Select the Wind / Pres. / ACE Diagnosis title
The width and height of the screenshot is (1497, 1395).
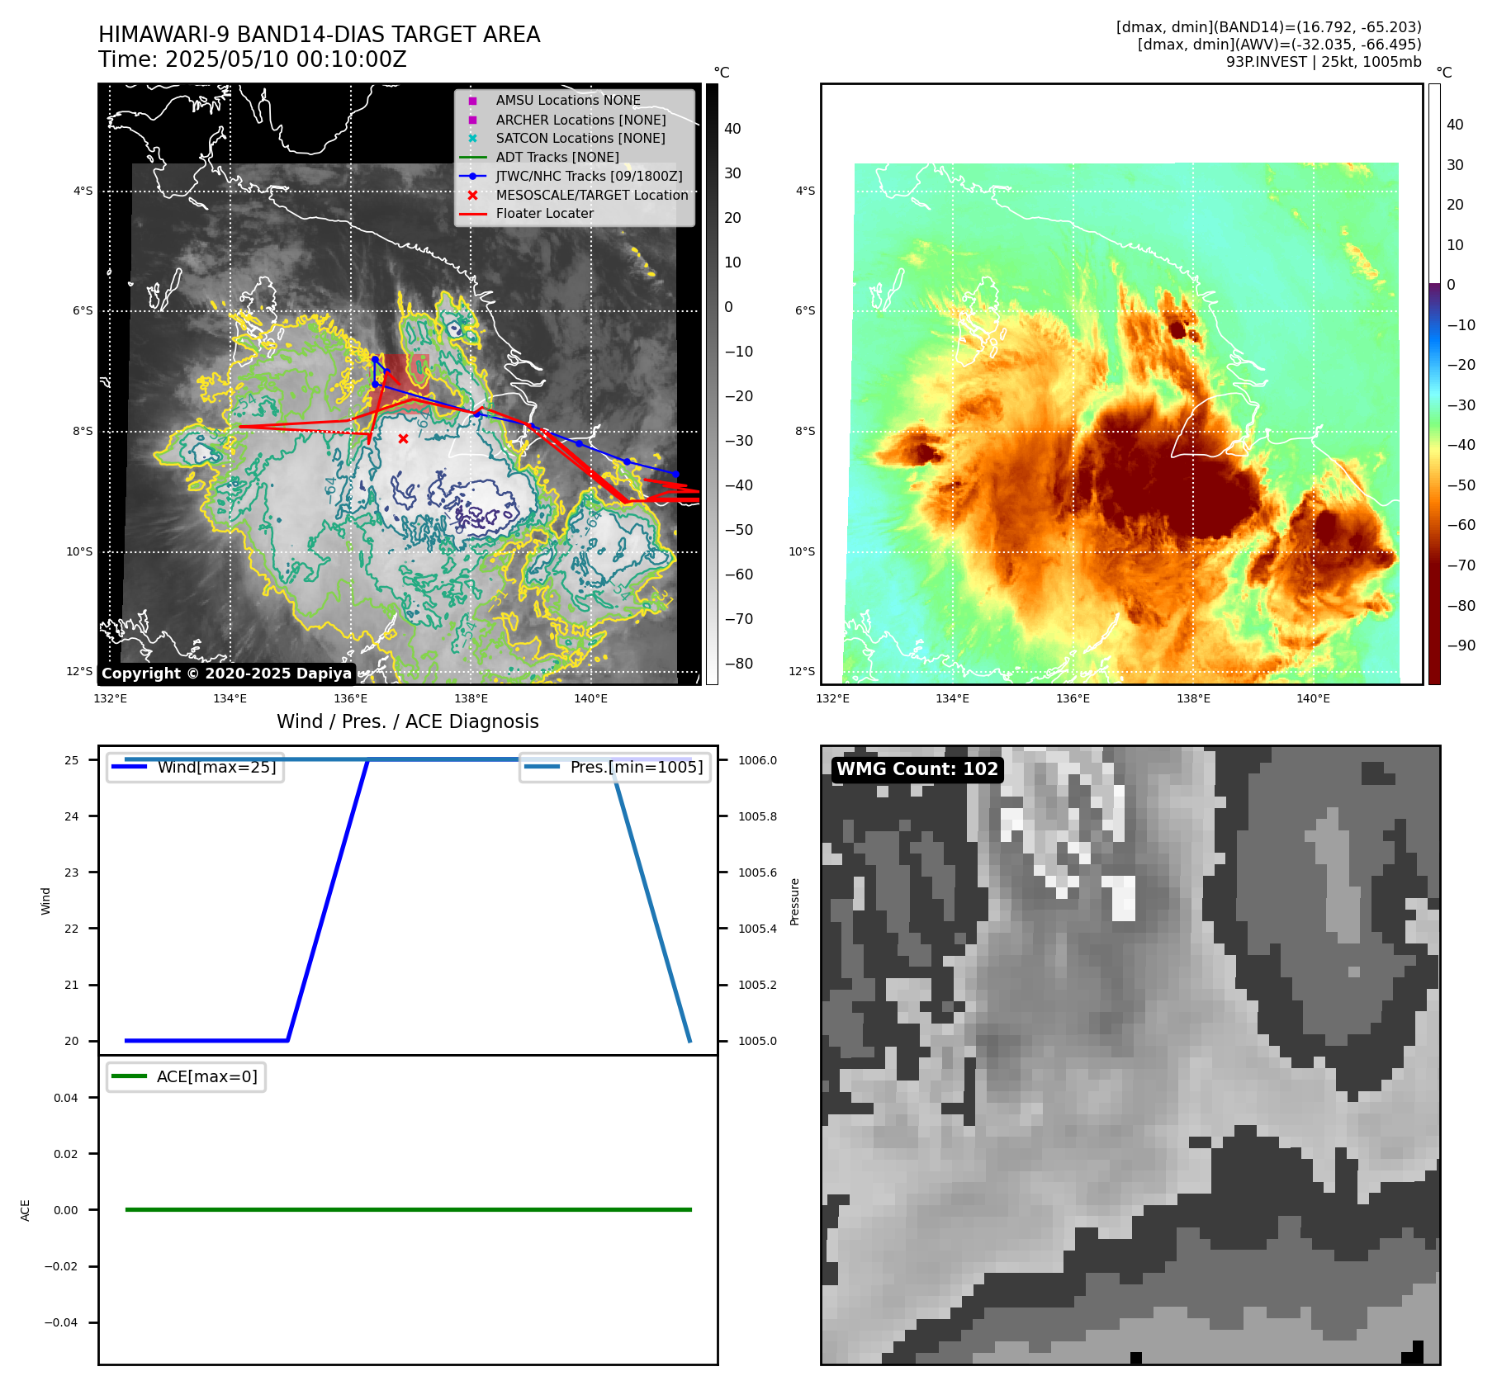408,721
